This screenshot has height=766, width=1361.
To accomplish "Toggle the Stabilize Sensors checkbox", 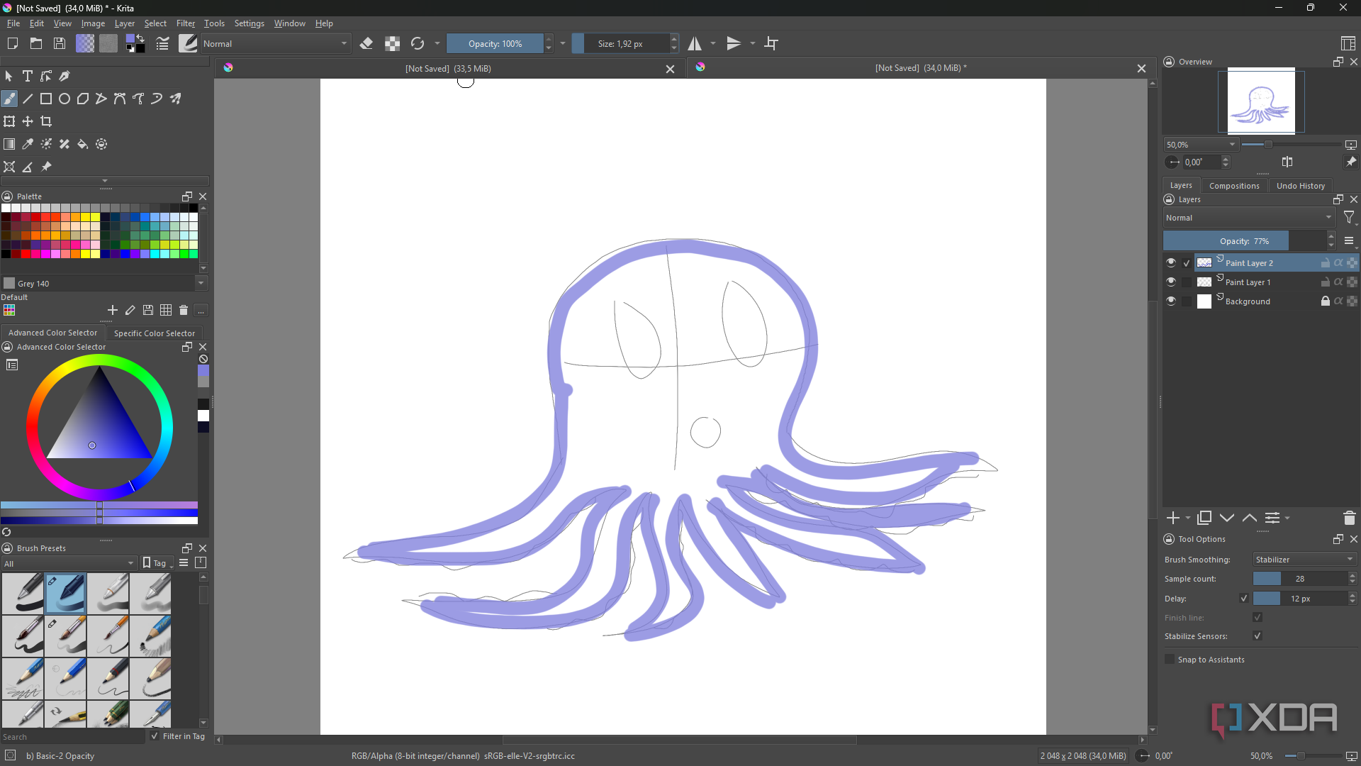I will tap(1258, 636).
